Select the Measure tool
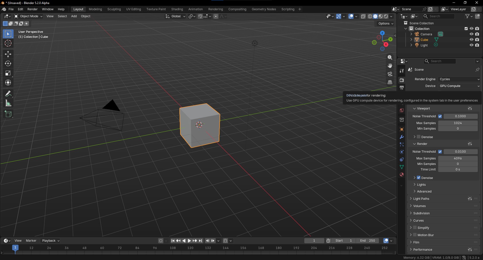This screenshot has height=260, width=483. pyautogui.click(x=8, y=103)
